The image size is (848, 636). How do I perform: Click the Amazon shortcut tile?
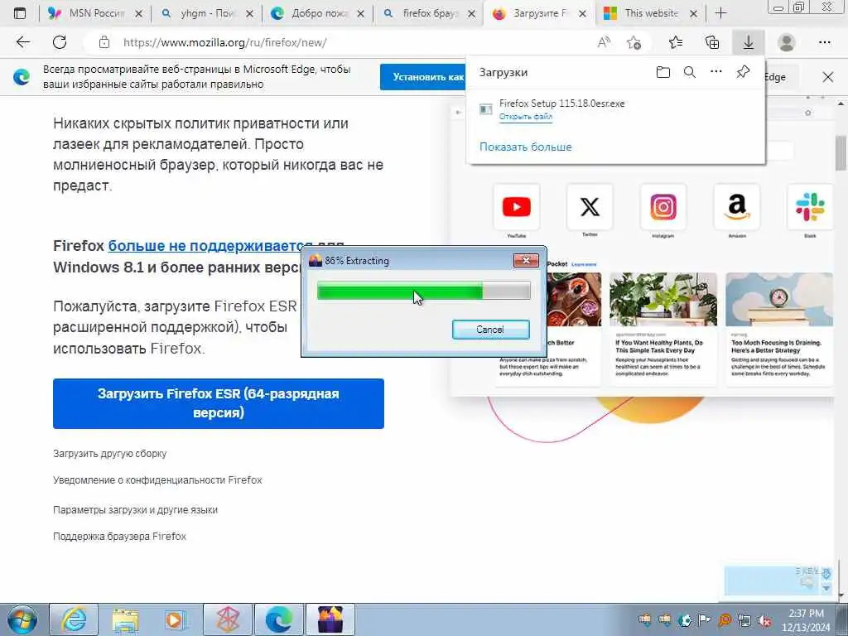coord(736,207)
